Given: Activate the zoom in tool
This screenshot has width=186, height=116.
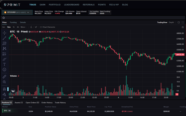Looking at the screenshot, I should (4, 82).
